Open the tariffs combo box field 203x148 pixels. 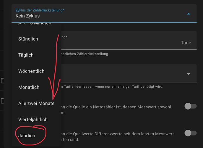click(x=124, y=74)
